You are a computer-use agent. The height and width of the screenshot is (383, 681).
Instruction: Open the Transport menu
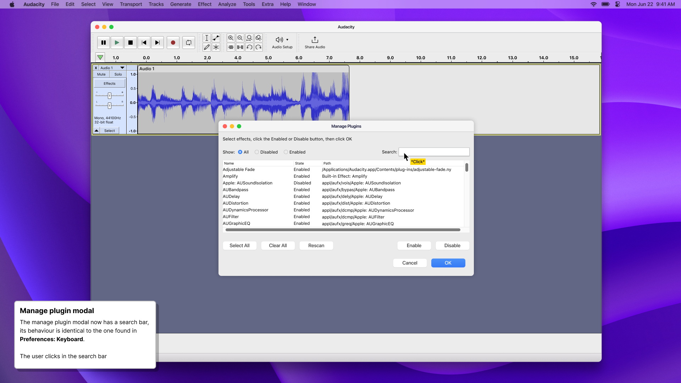click(x=131, y=4)
